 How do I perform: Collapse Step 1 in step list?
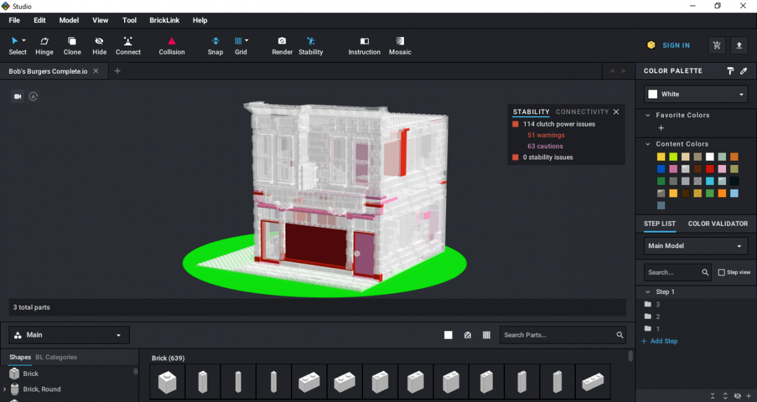[x=648, y=292]
